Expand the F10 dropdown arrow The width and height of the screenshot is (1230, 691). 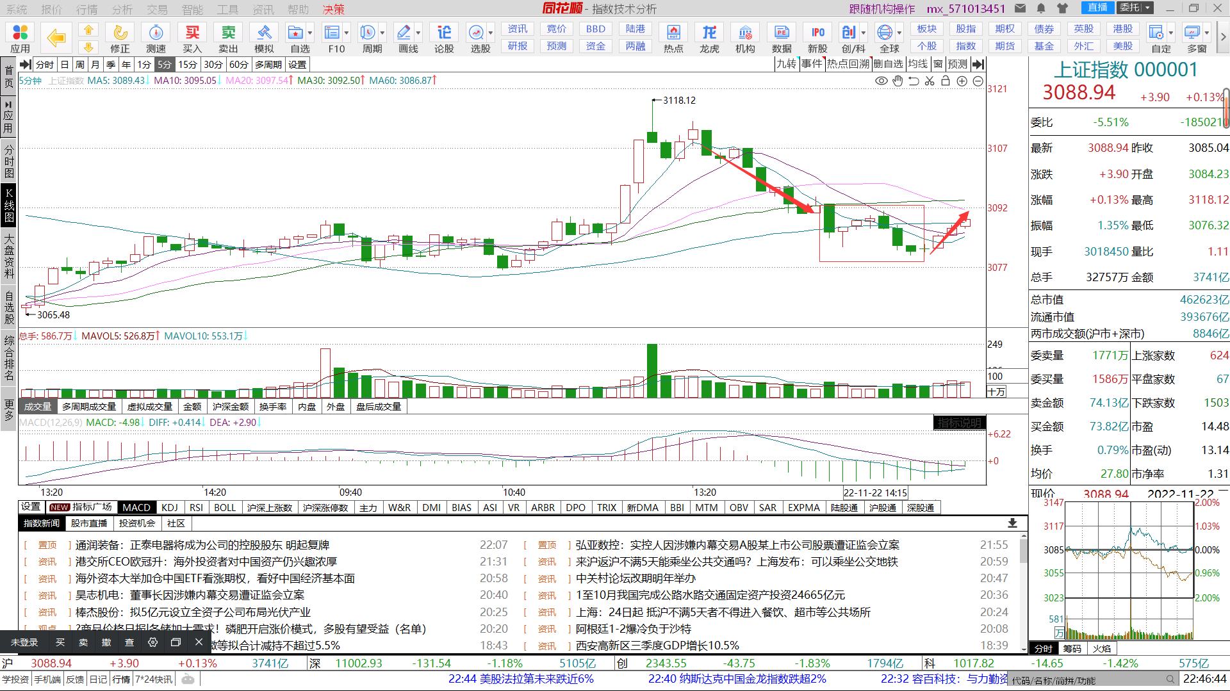(x=347, y=33)
